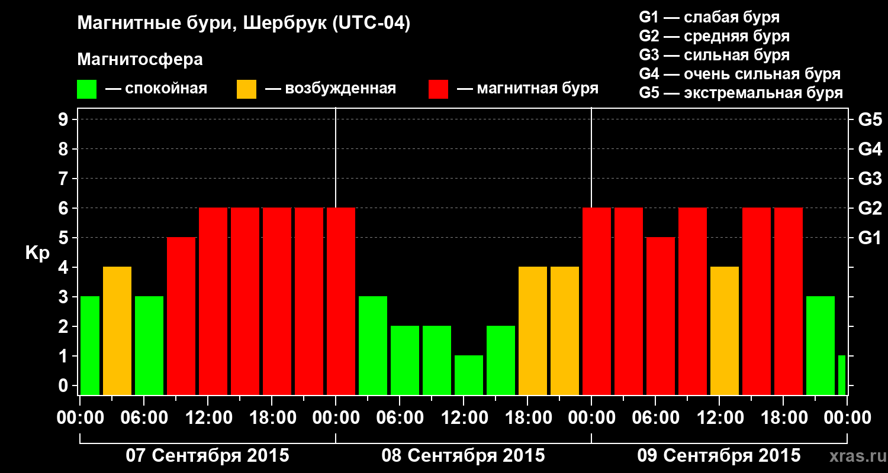Click the orange 'возбужденная' legend swatch
This screenshot has width=888, height=473.
(246, 89)
